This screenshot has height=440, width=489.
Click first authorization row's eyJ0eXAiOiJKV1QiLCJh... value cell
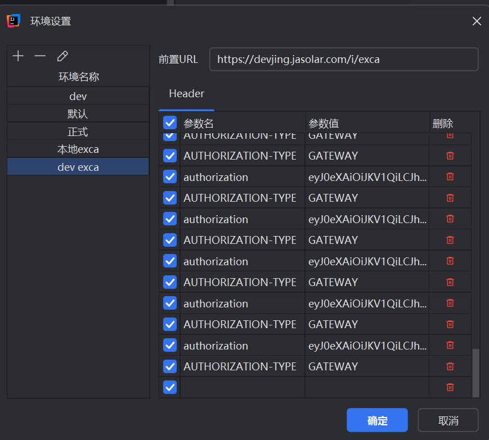[x=367, y=177]
